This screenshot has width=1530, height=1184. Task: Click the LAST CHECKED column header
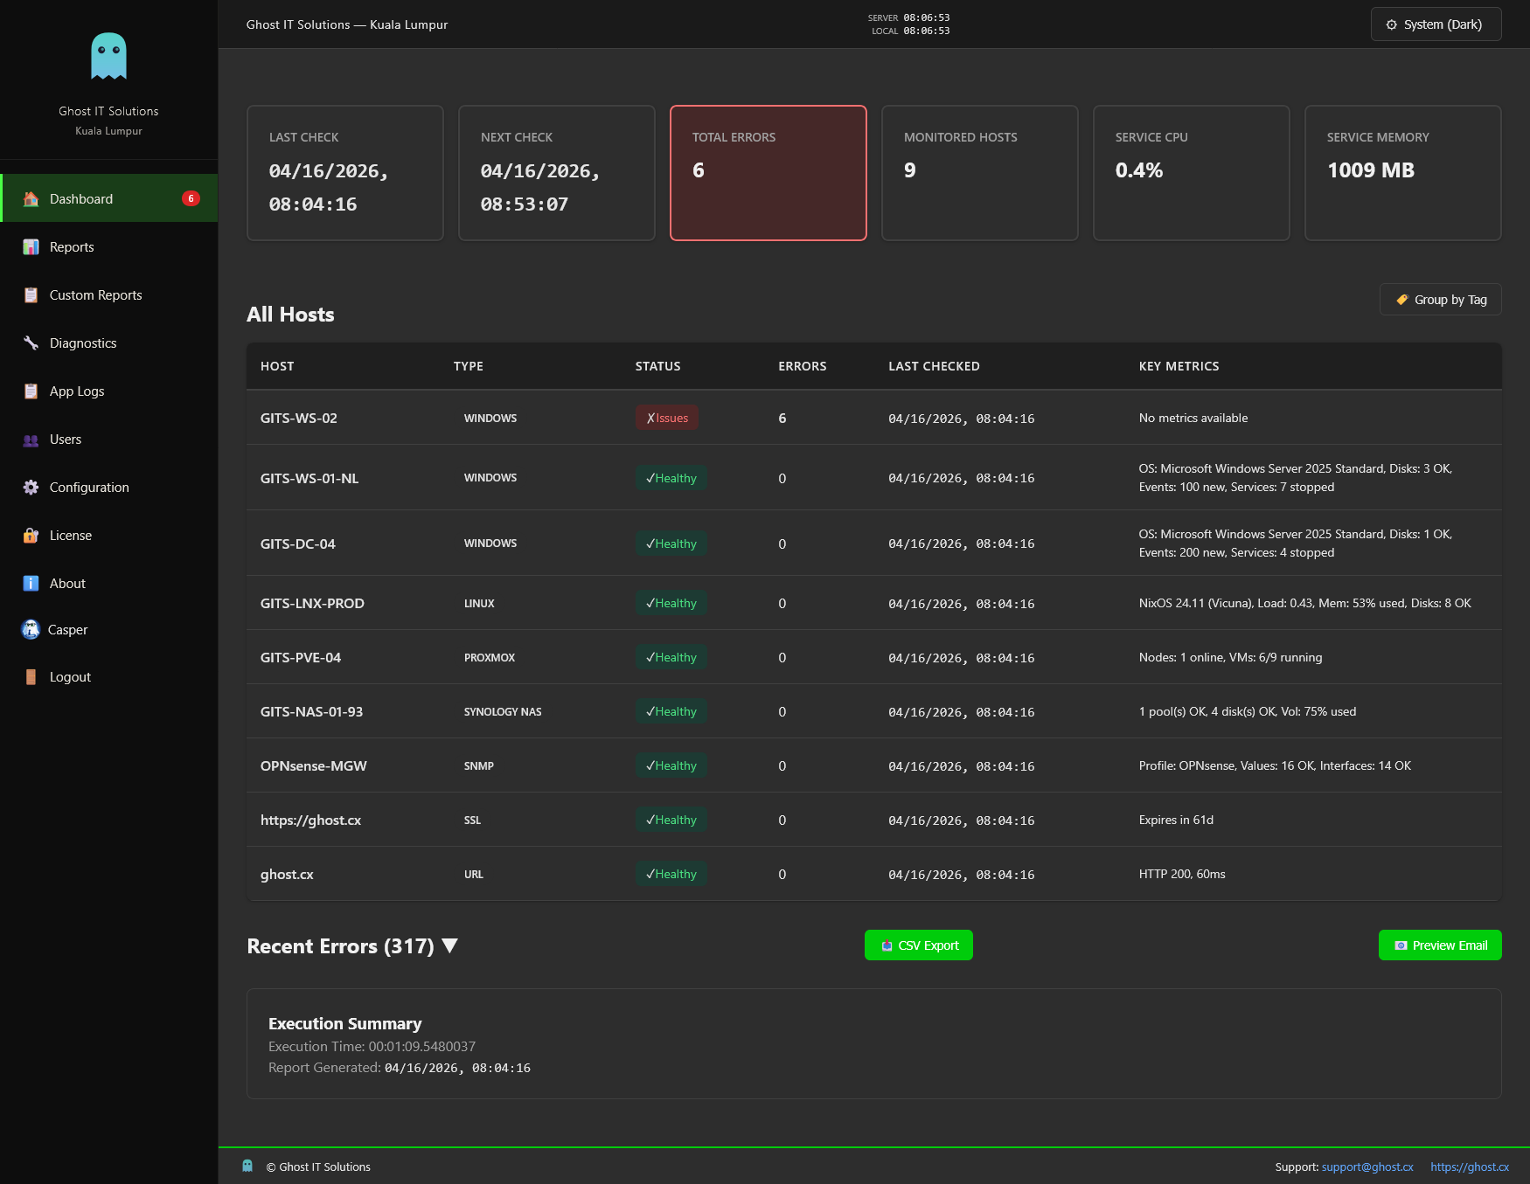tap(934, 366)
